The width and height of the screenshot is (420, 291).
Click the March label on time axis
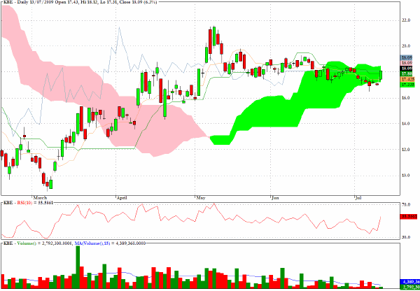coord(40,198)
